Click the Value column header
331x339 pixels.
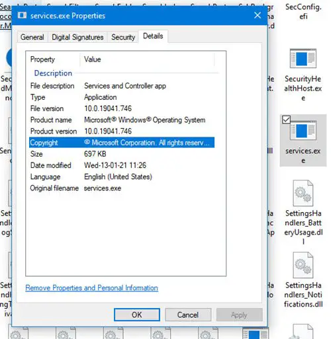pyautogui.click(x=147, y=59)
